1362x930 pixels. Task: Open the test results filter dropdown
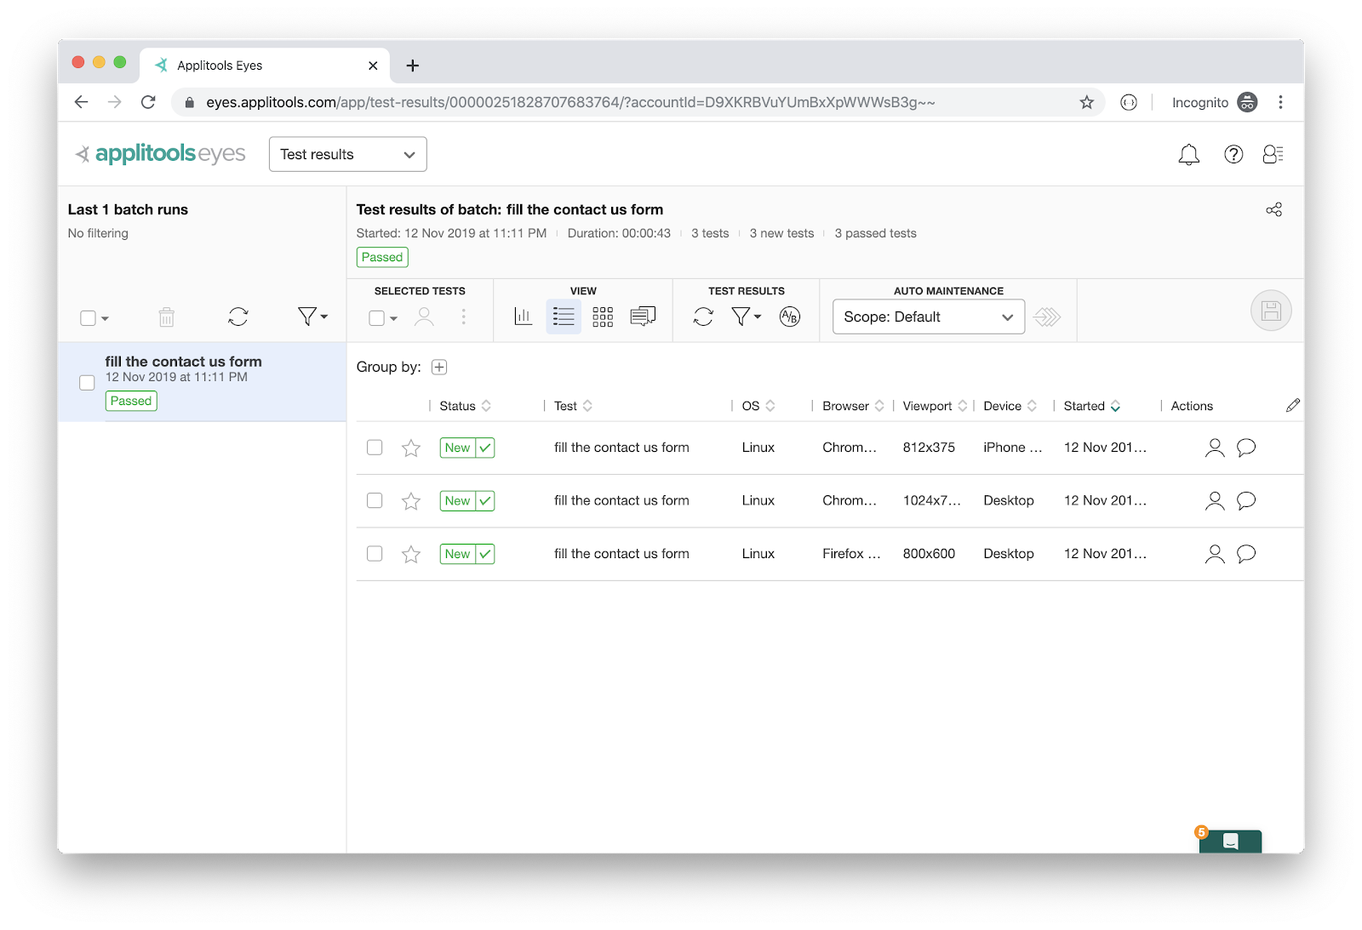746,317
